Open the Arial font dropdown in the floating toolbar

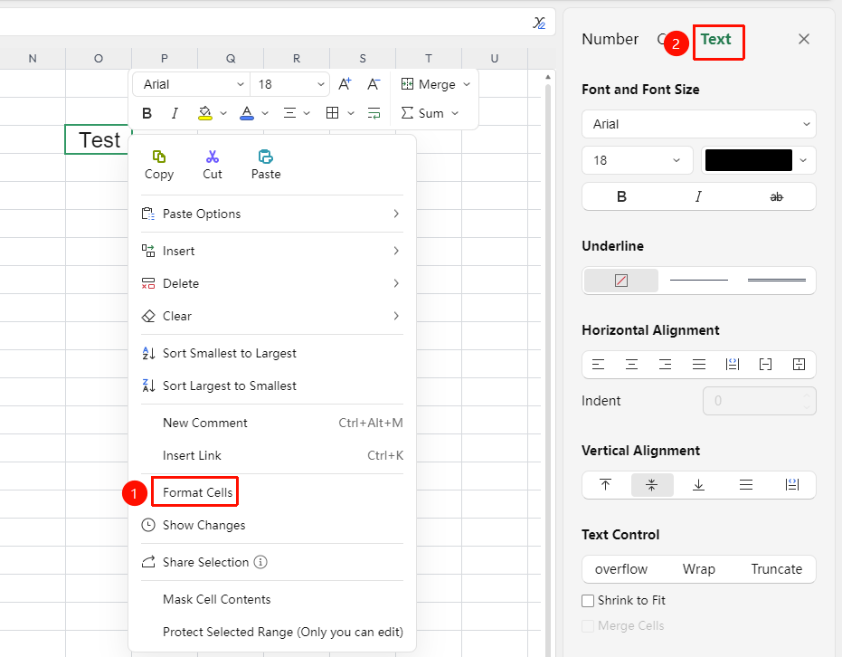[191, 84]
